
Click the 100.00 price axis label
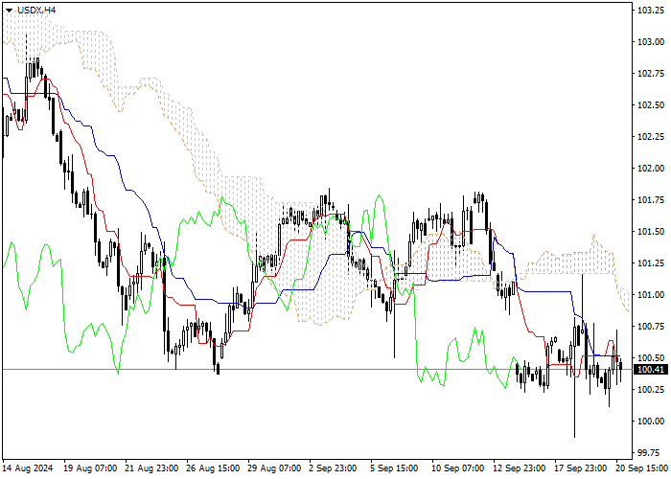pyautogui.click(x=651, y=422)
